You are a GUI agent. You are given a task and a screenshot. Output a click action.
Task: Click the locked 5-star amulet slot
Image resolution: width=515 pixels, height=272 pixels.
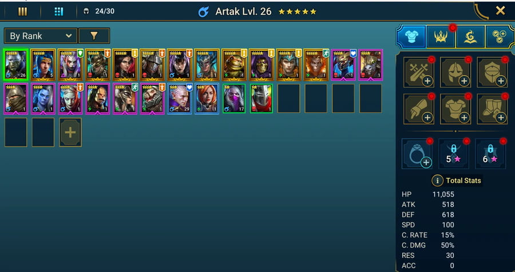coord(454,154)
